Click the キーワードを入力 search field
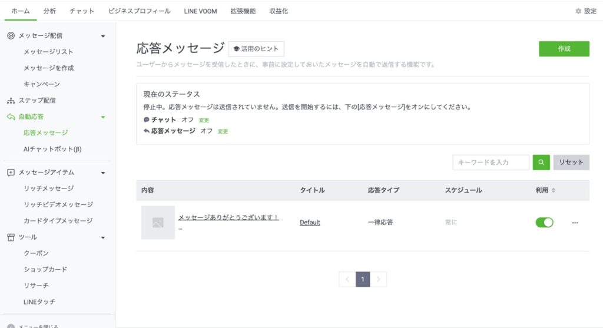 click(x=491, y=163)
